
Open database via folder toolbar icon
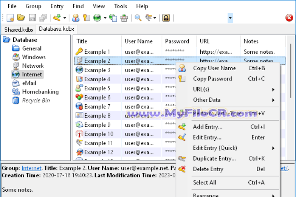(x=21, y=18)
